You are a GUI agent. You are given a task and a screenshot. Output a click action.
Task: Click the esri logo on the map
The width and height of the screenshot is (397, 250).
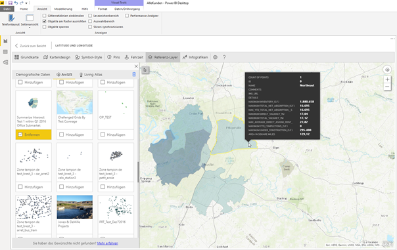[387, 244]
